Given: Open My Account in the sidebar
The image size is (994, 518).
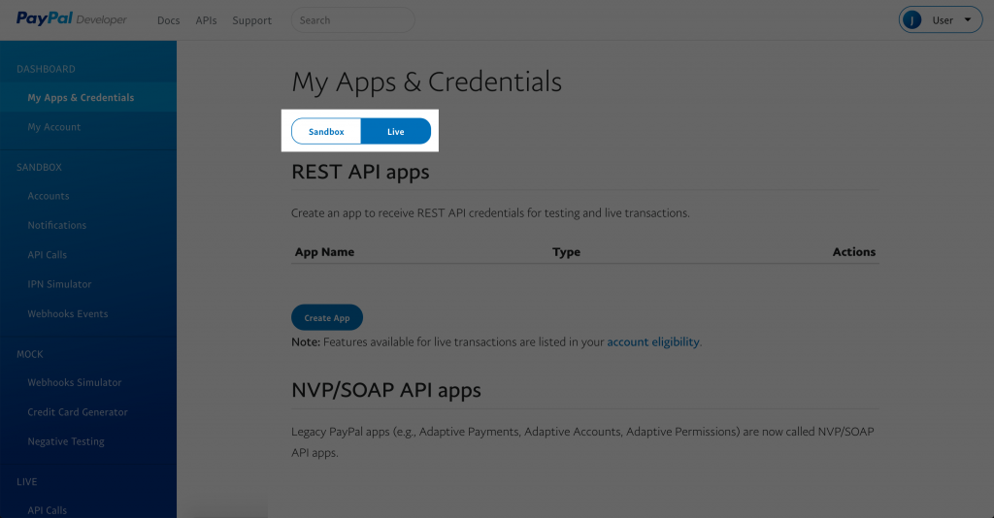Looking at the screenshot, I should tap(54, 127).
